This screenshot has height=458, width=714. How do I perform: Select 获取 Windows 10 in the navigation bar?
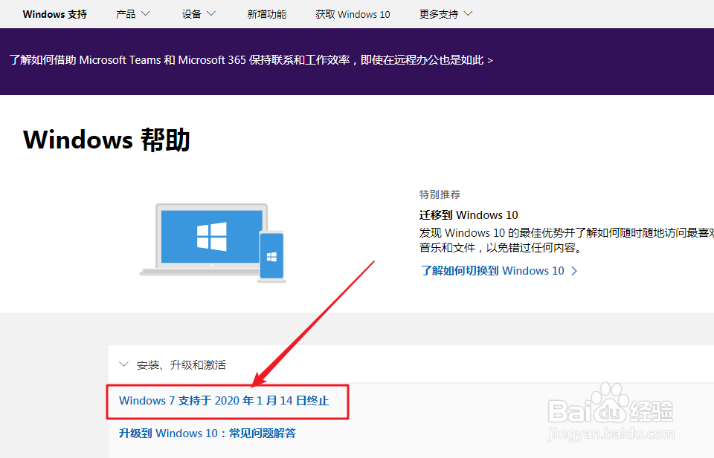pos(352,13)
